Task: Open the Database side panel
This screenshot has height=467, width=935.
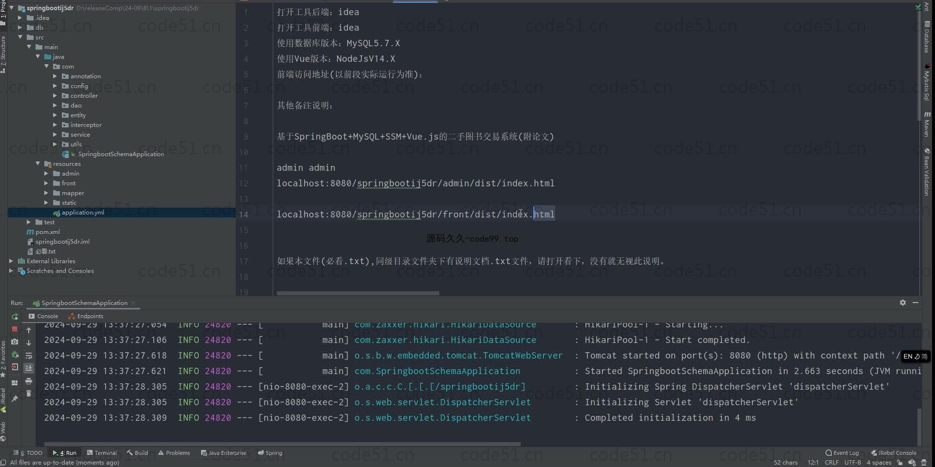Action: [927, 37]
